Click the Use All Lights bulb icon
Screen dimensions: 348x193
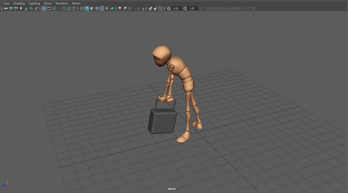coord(107,8)
